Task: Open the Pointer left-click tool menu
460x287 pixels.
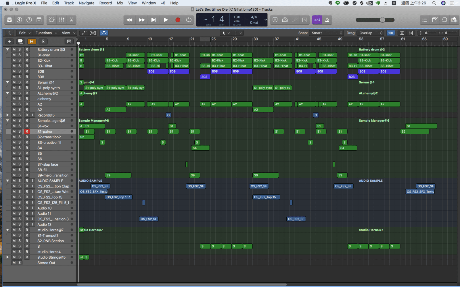Action: click(x=226, y=33)
